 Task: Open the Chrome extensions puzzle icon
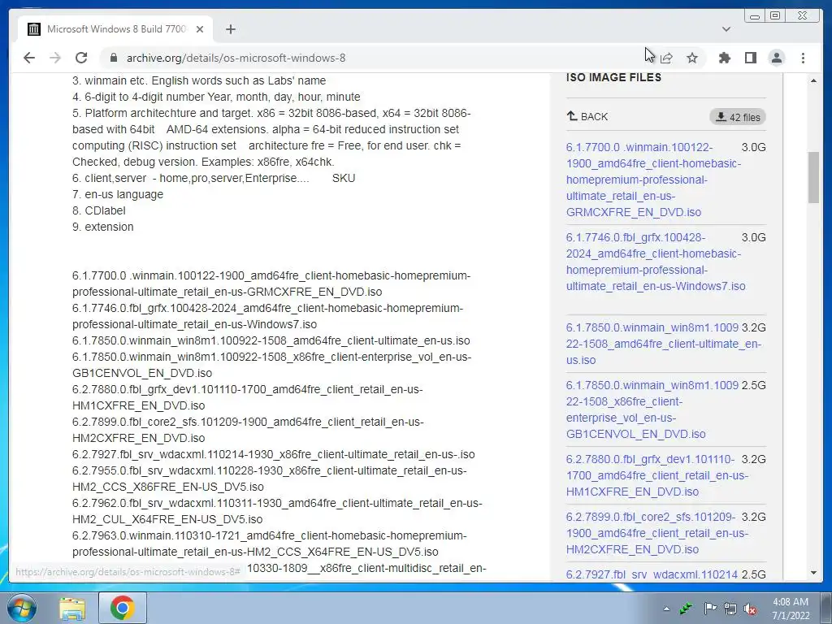(x=724, y=58)
